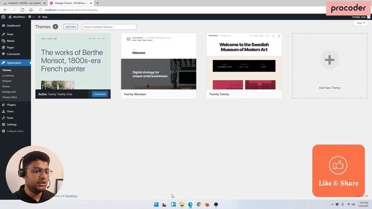
Task: Open a new browser tab
Action: 97,3
